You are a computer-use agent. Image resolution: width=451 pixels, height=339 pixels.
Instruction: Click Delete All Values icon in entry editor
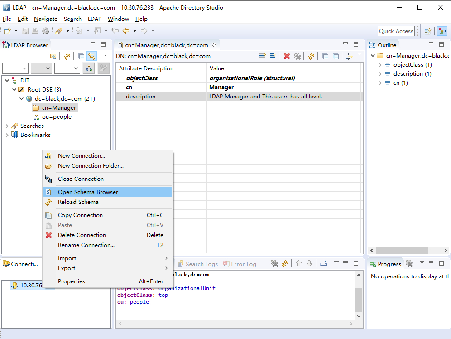(x=297, y=56)
